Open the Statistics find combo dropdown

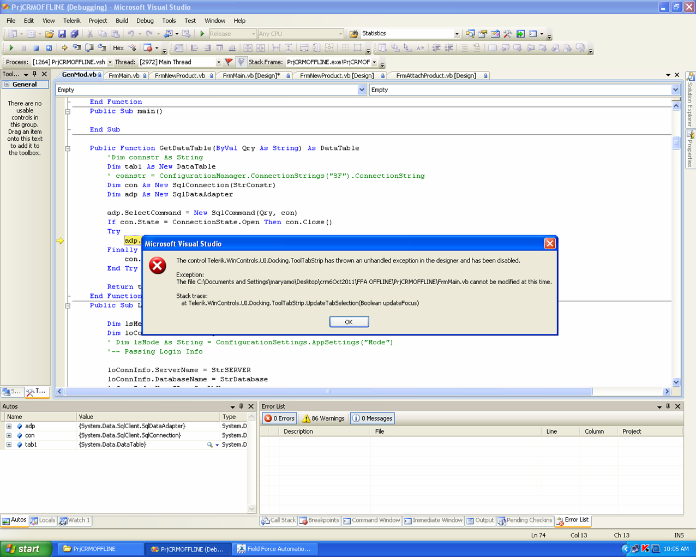pos(457,34)
